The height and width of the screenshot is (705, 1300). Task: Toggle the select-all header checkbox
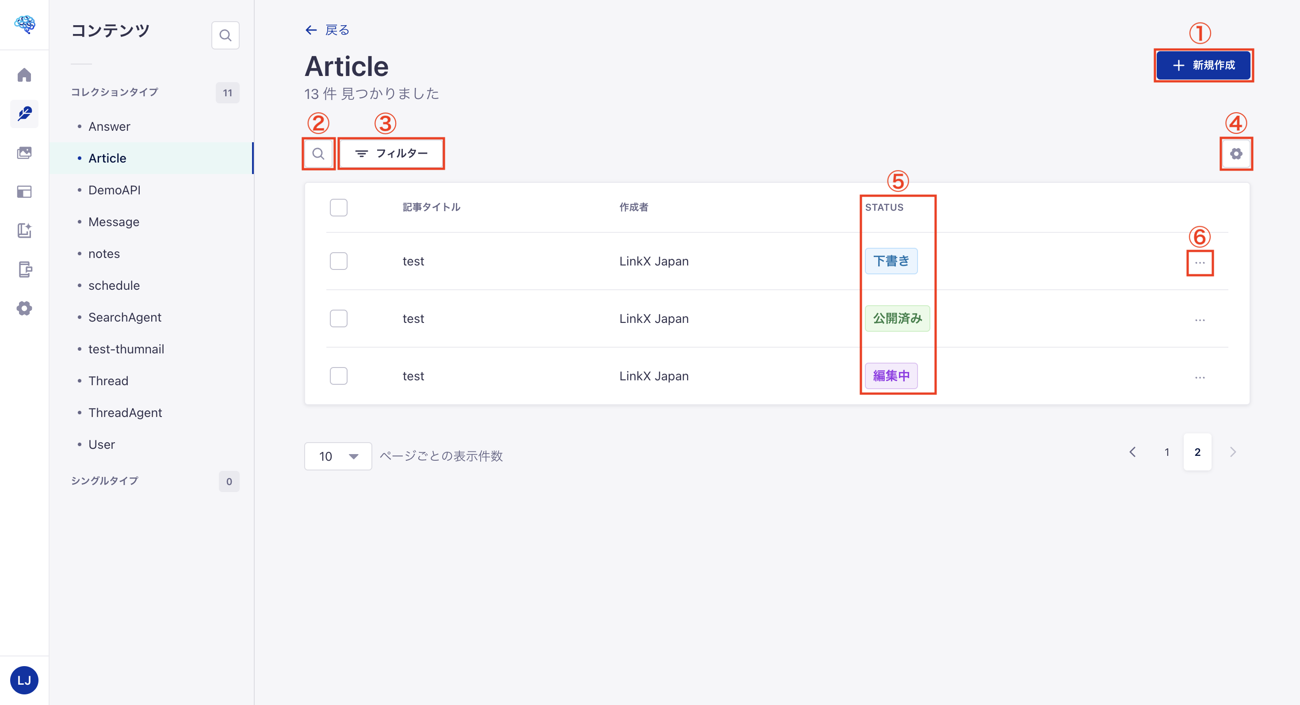click(339, 207)
